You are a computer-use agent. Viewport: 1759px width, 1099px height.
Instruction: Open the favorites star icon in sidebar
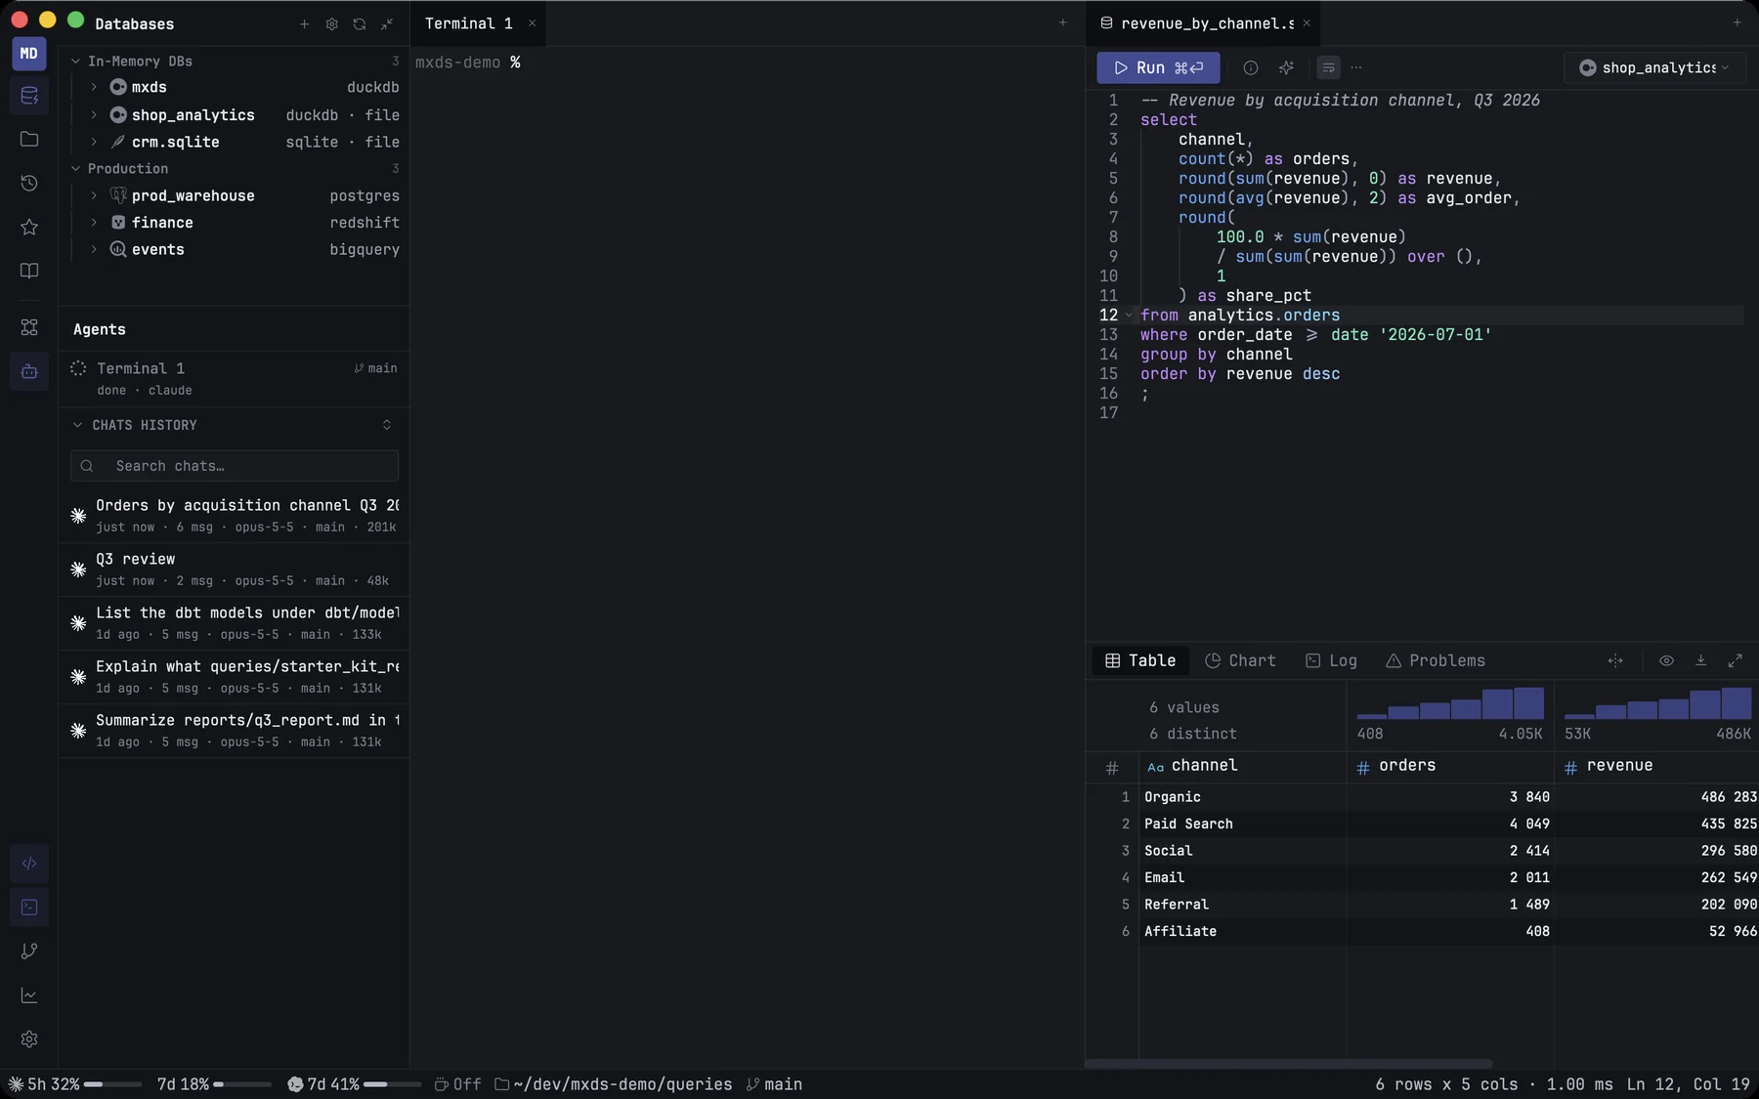tap(29, 228)
